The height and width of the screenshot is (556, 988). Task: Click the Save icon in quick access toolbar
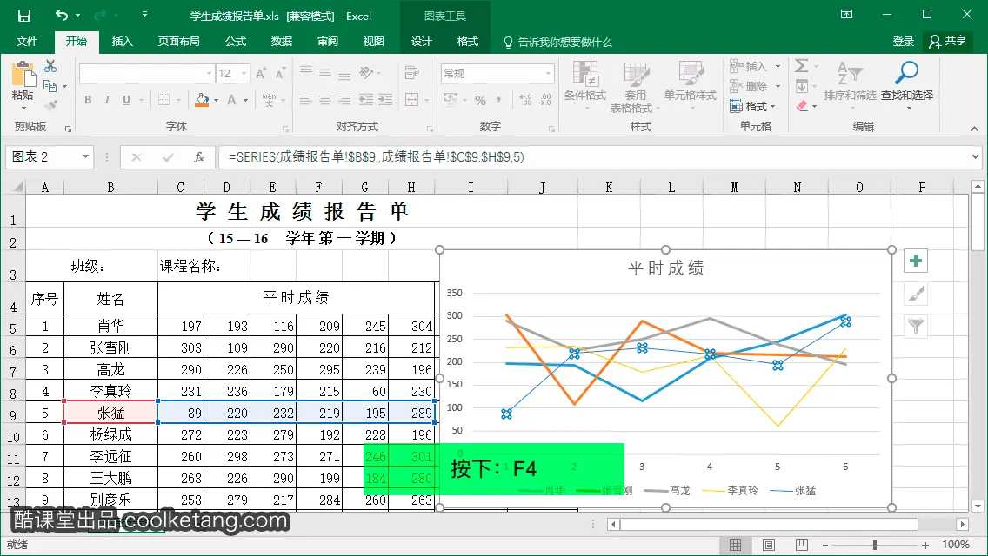tap(24, 16)
